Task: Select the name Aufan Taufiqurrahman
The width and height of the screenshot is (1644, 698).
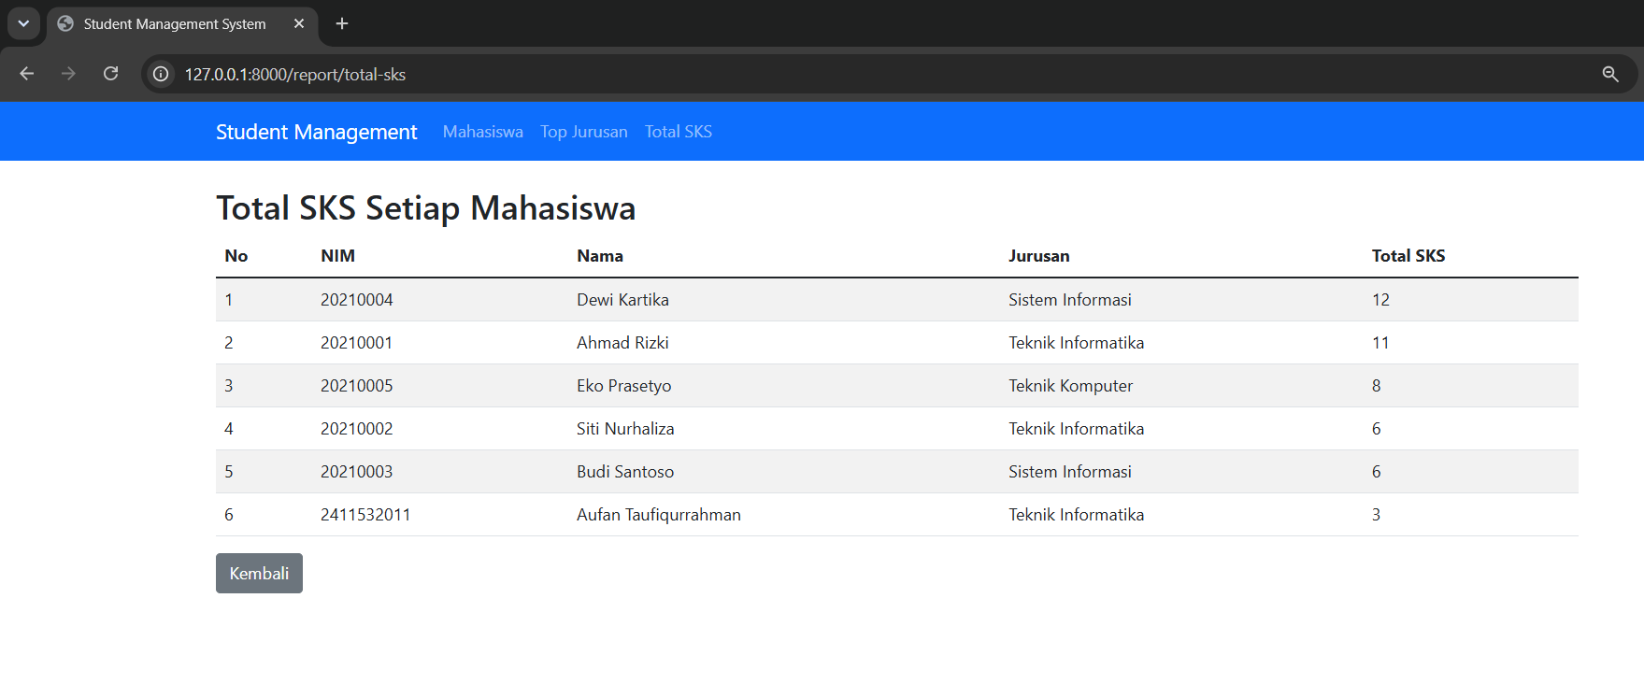Action: point(659,515)
